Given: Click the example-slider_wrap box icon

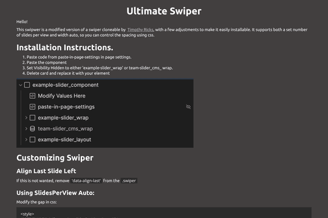Looking at the screenshot, I should [32, 117].
